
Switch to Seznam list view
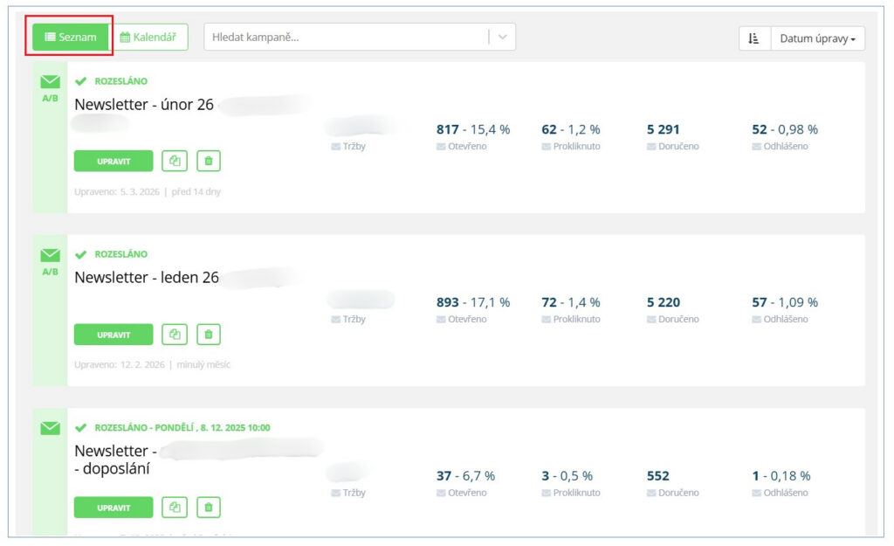click(71, 37)
